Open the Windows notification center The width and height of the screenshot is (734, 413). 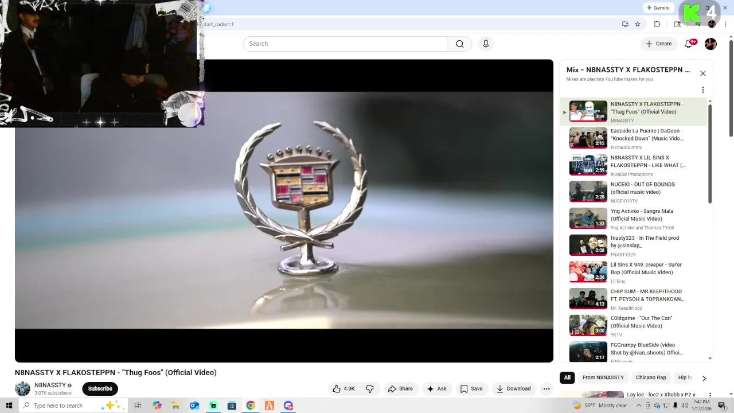[722, 406]
